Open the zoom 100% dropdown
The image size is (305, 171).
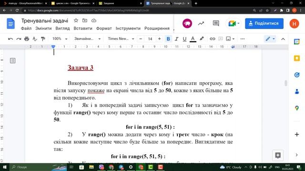[60, 39]
